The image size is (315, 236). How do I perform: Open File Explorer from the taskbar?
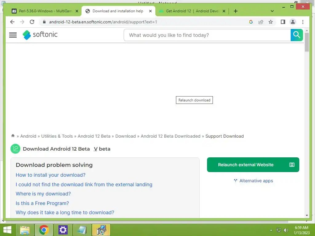click(x=25, y=230)
